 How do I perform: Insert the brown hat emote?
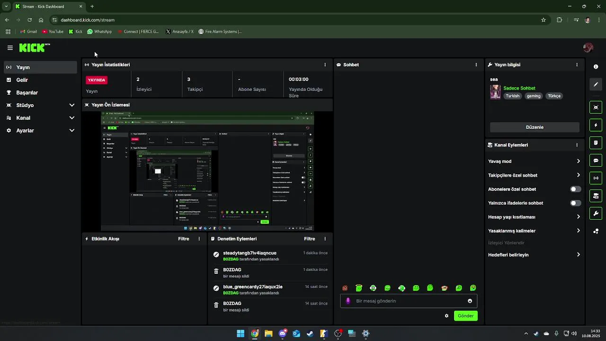(444, 288)
